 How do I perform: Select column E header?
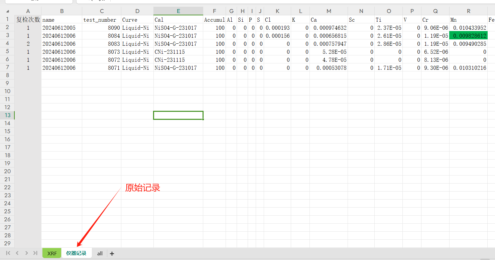pos(178,11)
